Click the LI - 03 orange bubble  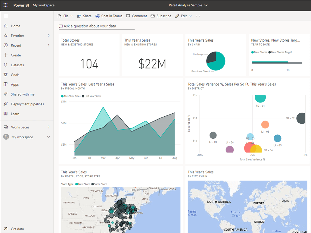point(265,124)
